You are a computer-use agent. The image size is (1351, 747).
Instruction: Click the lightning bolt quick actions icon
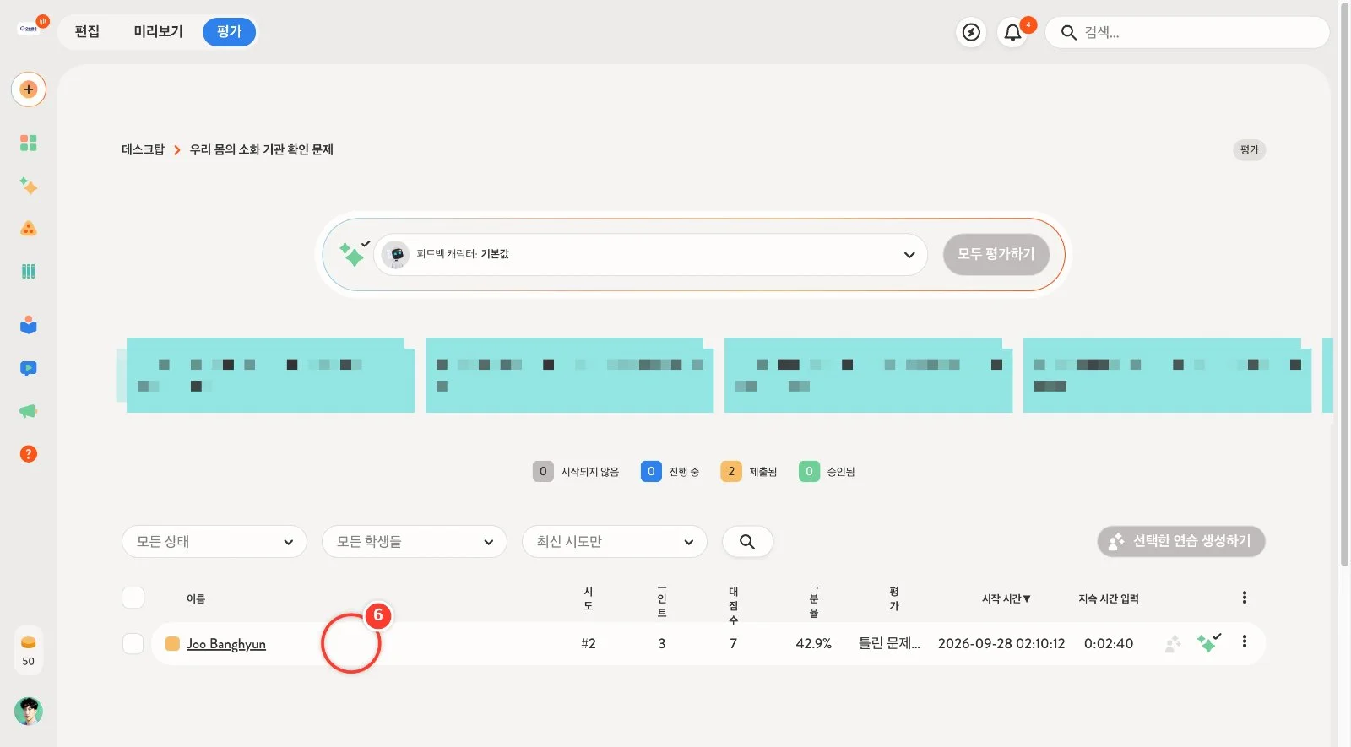pos(972,33)
